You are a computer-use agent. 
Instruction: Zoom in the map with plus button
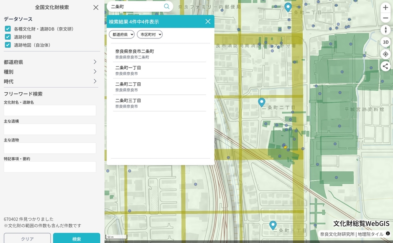(385, 8)
